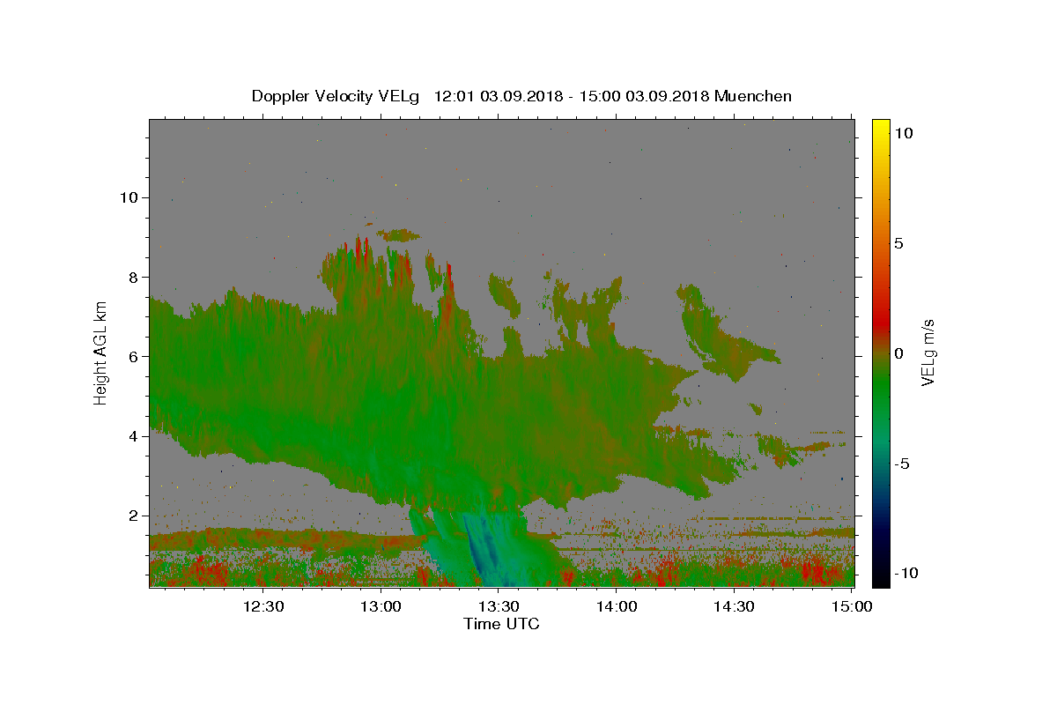Click the colorbar value '5'
The image size is (1057, 705).
tap(898, 243)
